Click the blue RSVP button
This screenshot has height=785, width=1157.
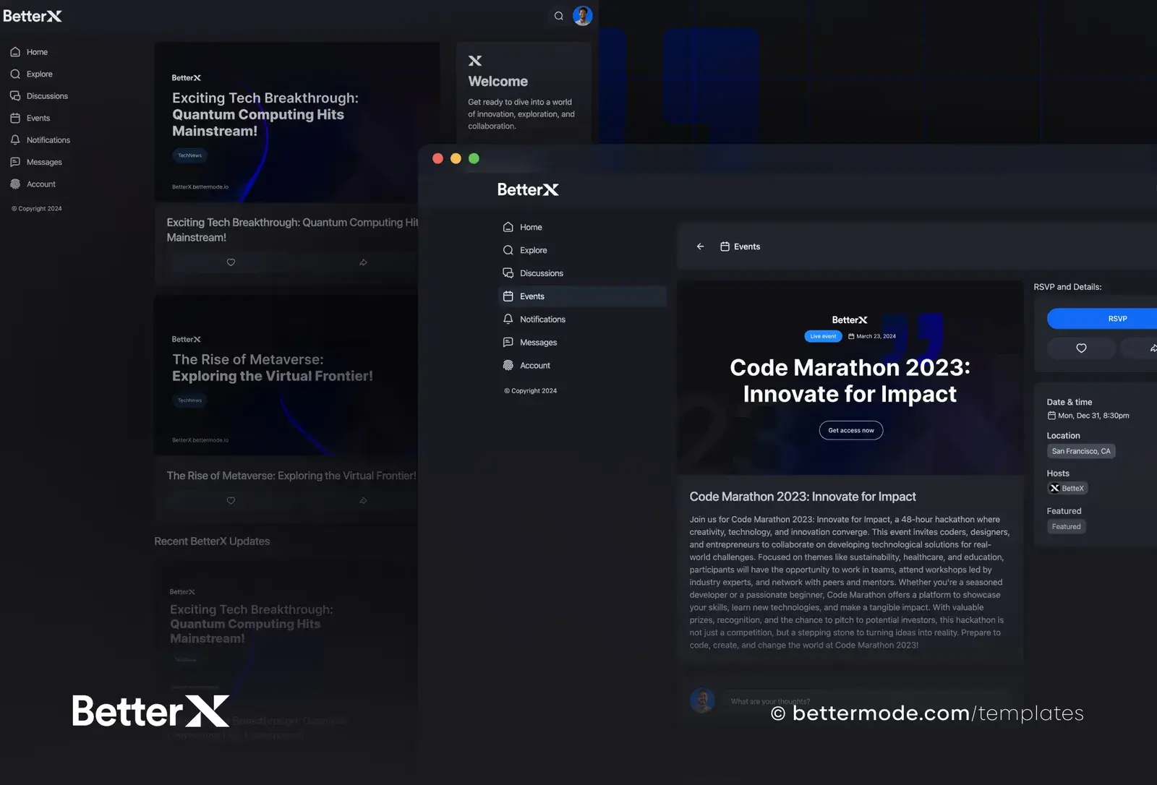click(1102, 319)
